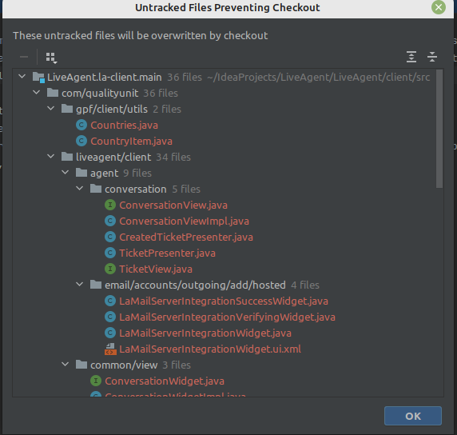Close the Untracked Files dialog
Viewport: 457px width, 435px height.
(439, 7)
